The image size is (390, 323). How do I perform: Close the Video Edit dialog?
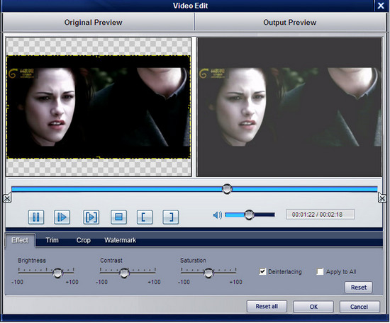(x=381, y=6)
